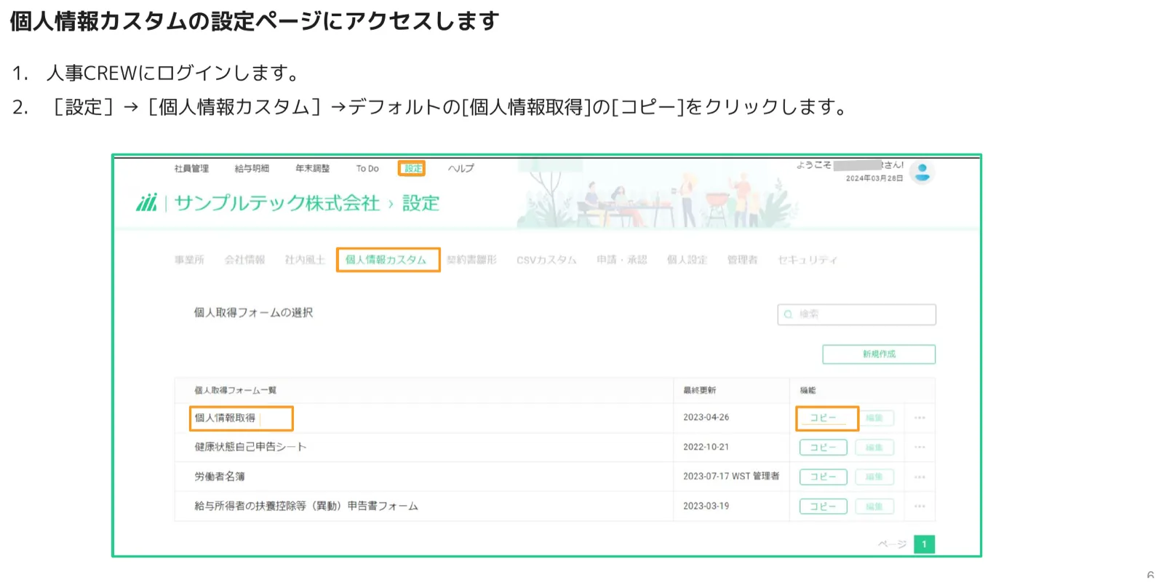
Task: Click the green company logo icon
Action: click(147, 202)
